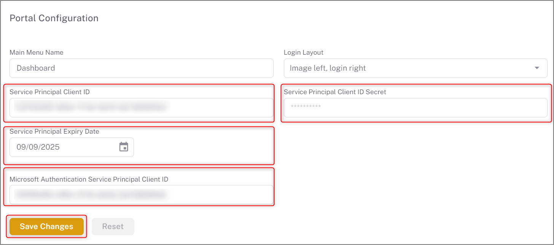554x245 pixels.
Task: Click the 'Service Principal Client ID' label
Action: pos(49,92)
